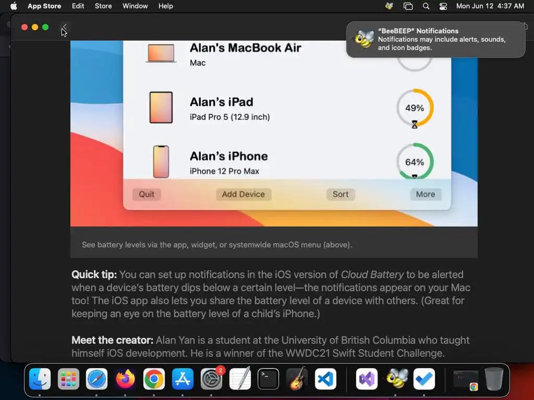Screen dimensions: 534x400
Task: Open the Help menu
Action: pos(165,6)
